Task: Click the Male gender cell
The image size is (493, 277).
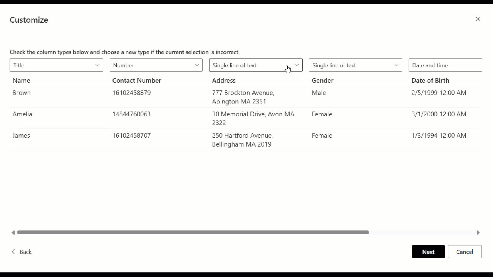Action: coord(319,93)
